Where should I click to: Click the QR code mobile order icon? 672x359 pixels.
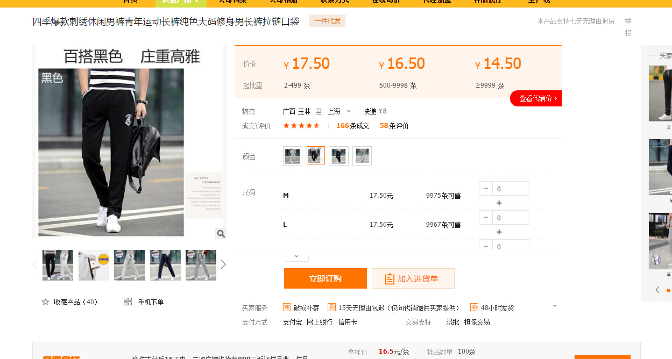pyautogui.click(x=128, y=302)
